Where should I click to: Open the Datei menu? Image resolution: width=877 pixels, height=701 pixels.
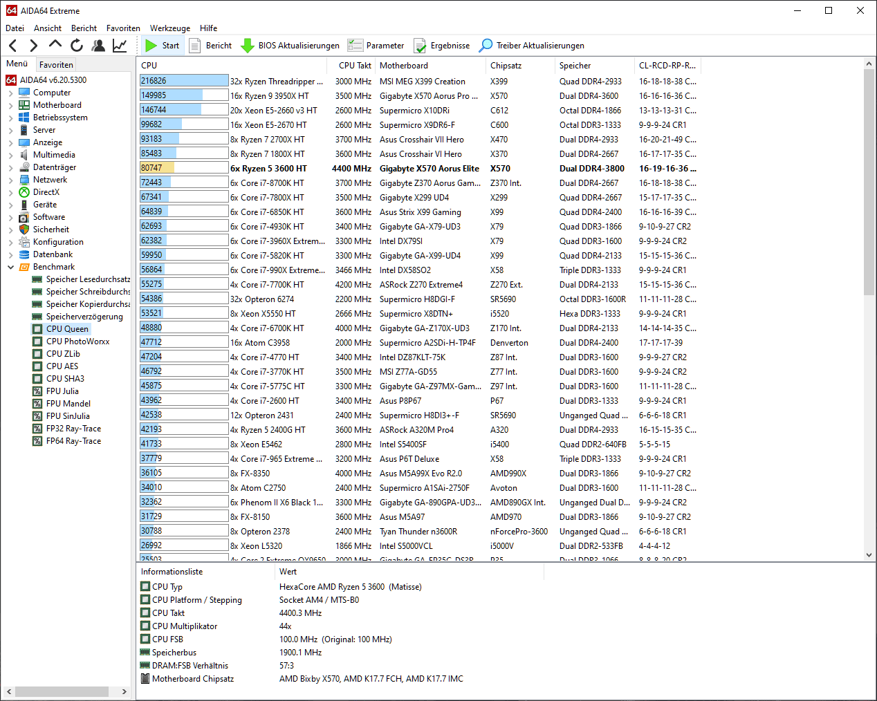[x=15, y=28]
